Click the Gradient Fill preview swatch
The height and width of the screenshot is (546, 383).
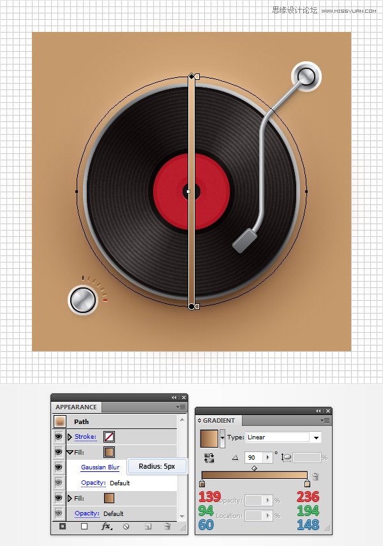click(x=209, y=438)
